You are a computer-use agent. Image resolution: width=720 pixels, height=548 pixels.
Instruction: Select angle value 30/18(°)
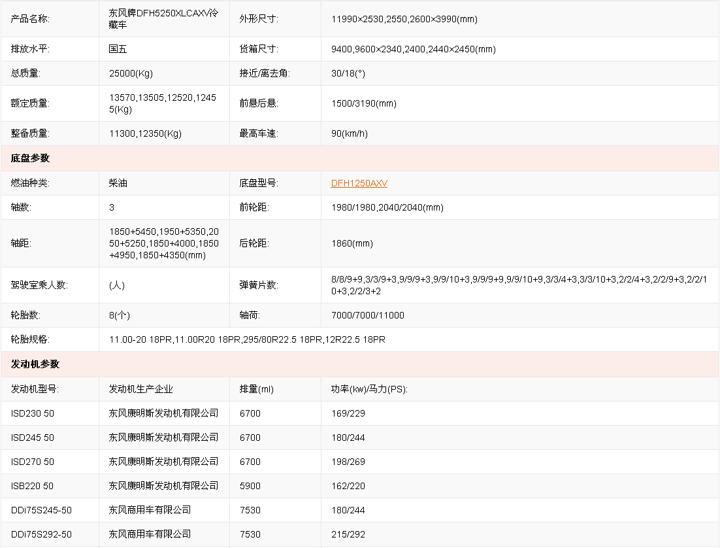click(x=348, y=73)
